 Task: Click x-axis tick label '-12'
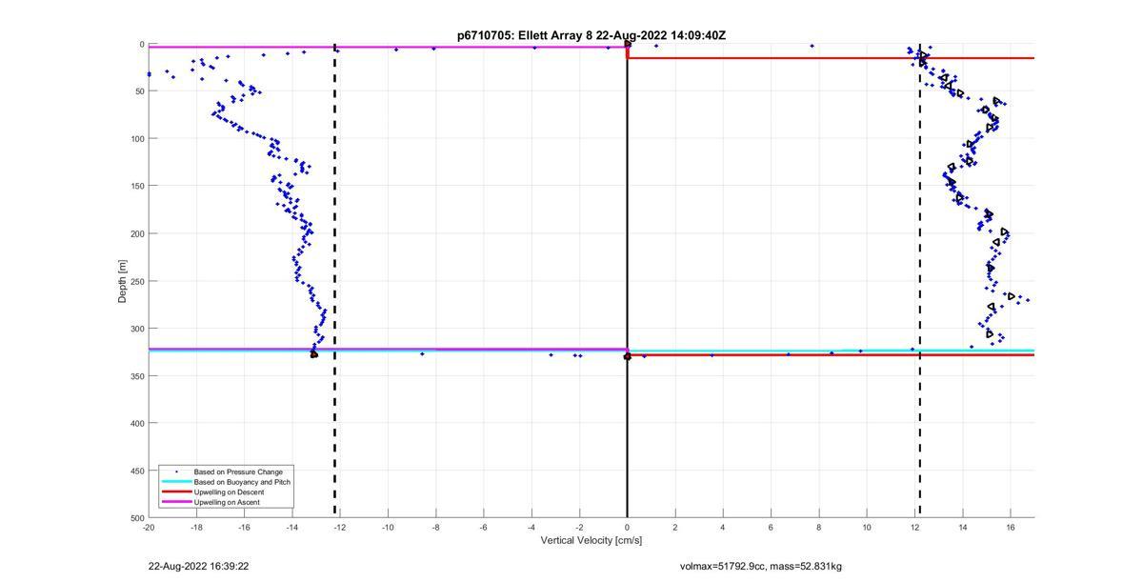click(x=340, y=527)
